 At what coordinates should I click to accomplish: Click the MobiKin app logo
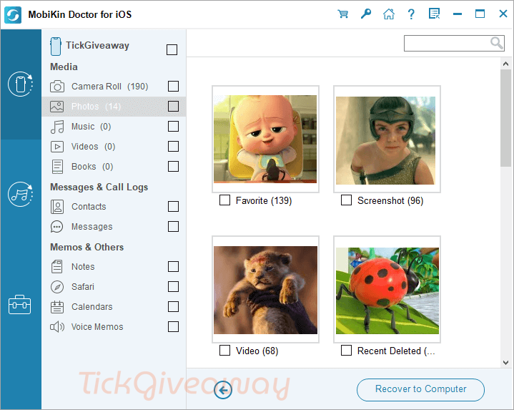click(x=13, y=15)
